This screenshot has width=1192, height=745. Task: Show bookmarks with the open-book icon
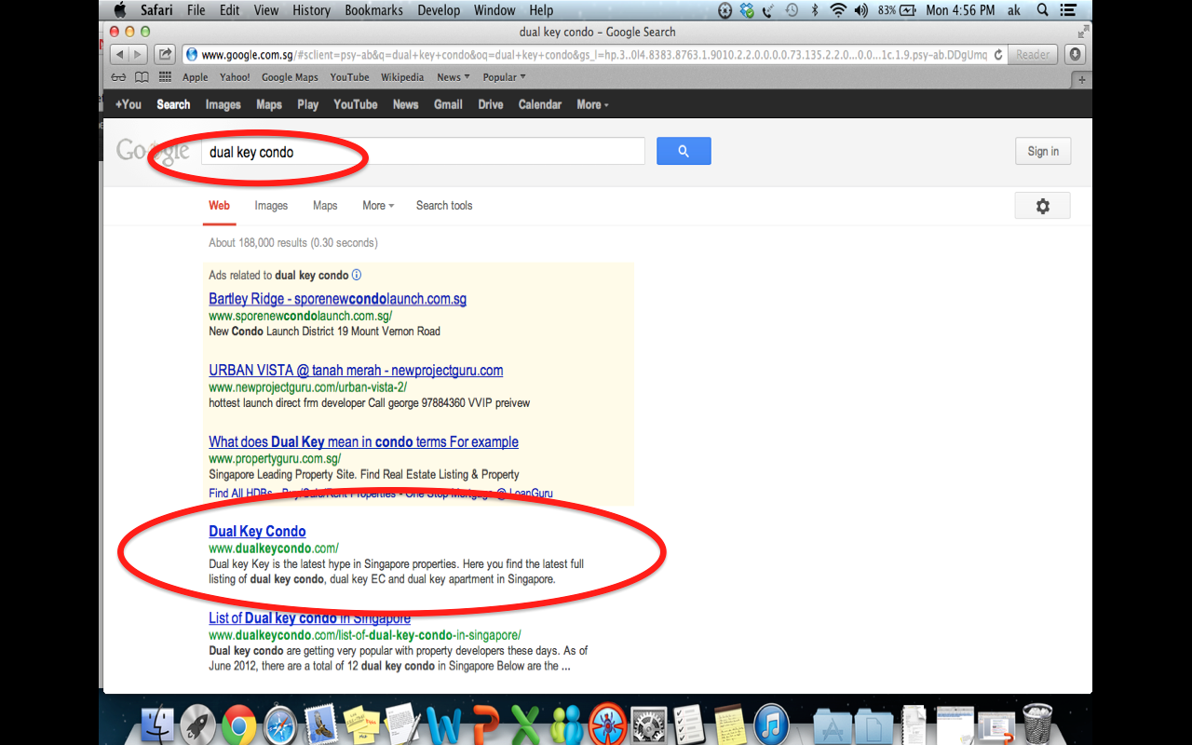[142, 77]
